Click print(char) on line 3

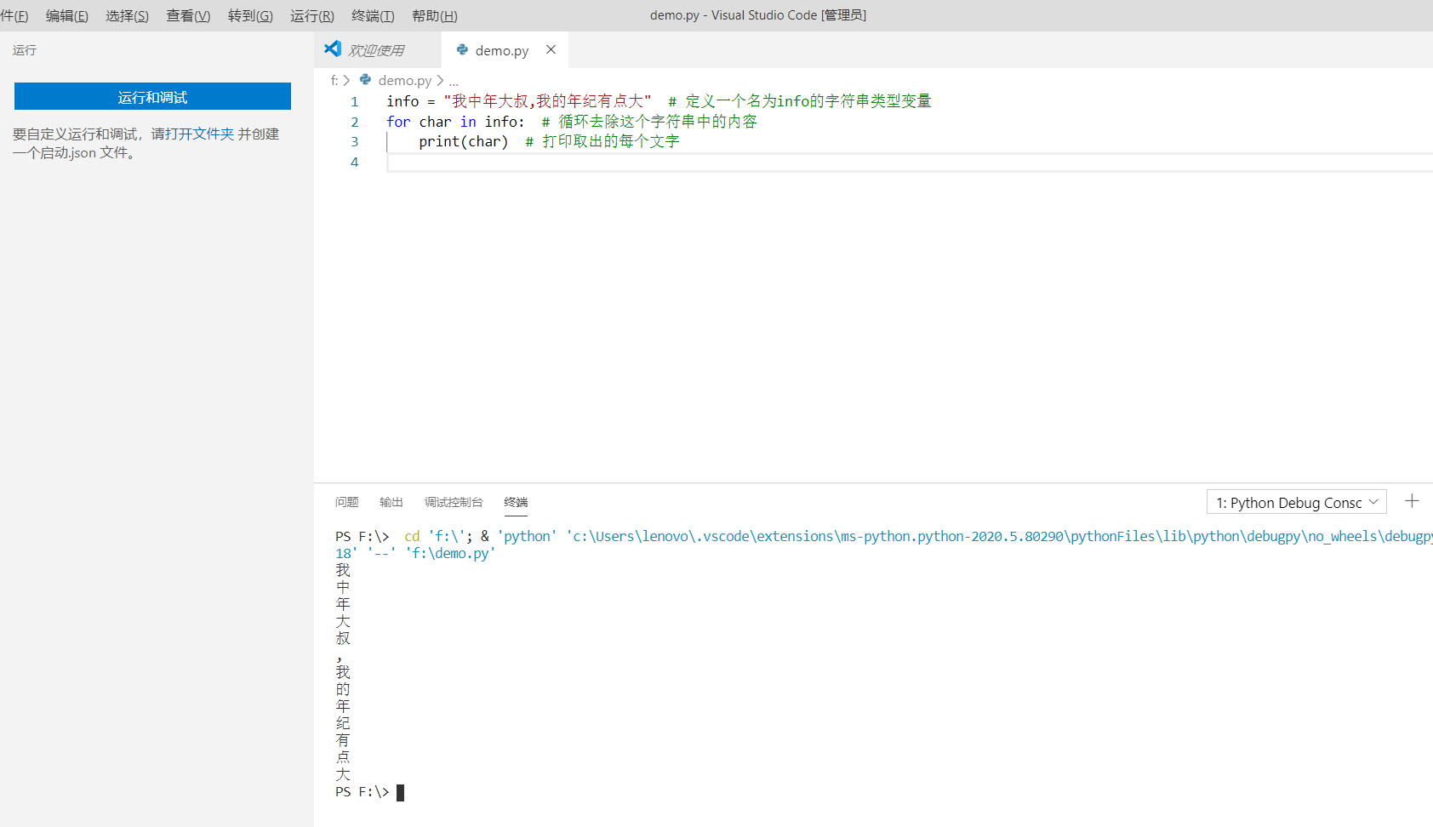(x=463, y=141)
